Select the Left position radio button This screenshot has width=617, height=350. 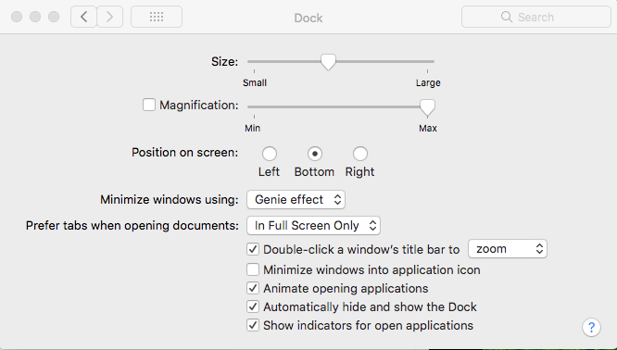[270, 154]
